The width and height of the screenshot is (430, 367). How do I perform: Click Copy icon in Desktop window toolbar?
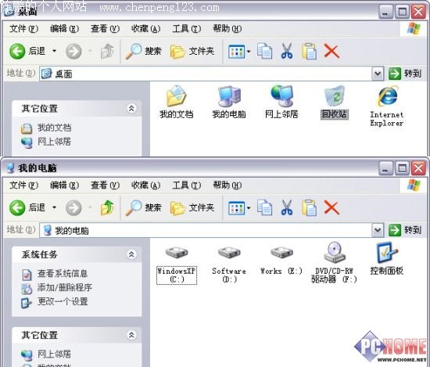[x=264, y=51]
